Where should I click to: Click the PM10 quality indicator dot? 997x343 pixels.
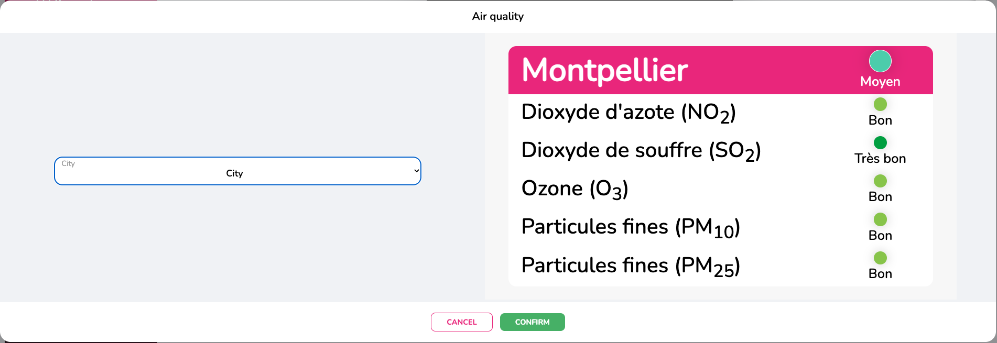coord(880,219)
